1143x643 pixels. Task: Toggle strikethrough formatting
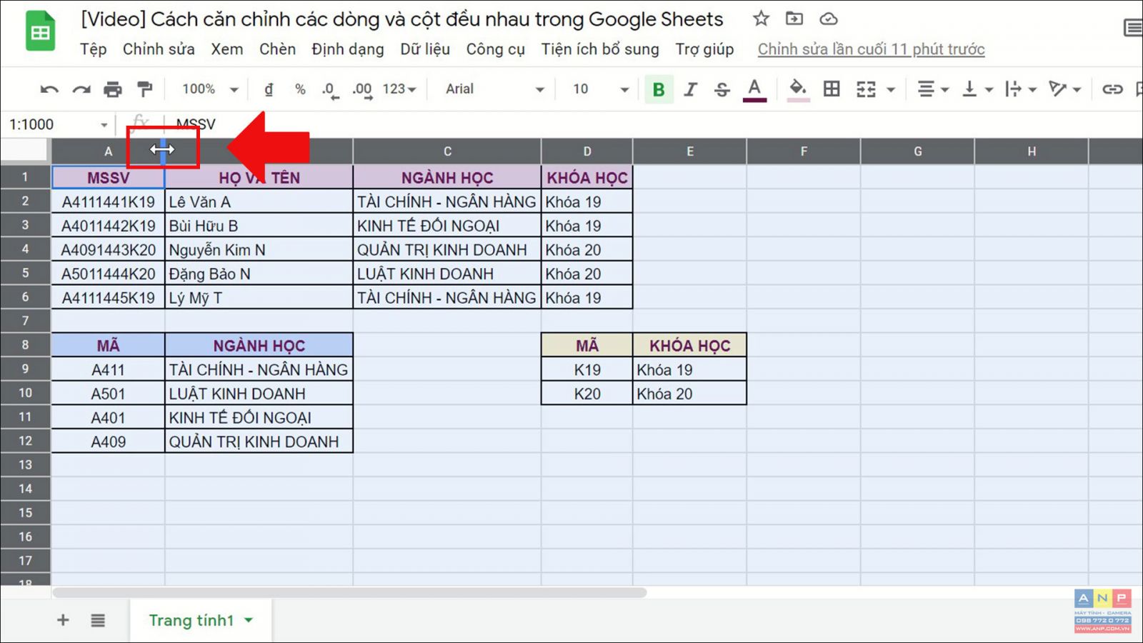click(722, 89)
